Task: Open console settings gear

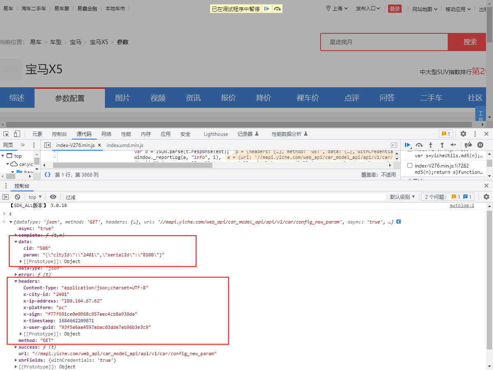Action: (486, 197)
